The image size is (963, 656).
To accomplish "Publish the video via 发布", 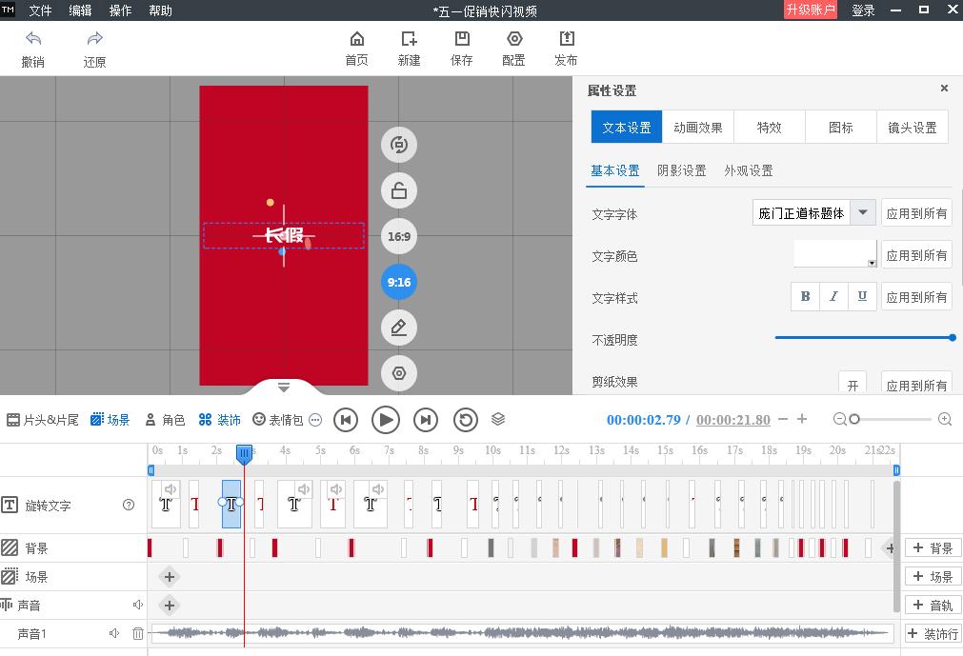I will [x=566, y=48].
